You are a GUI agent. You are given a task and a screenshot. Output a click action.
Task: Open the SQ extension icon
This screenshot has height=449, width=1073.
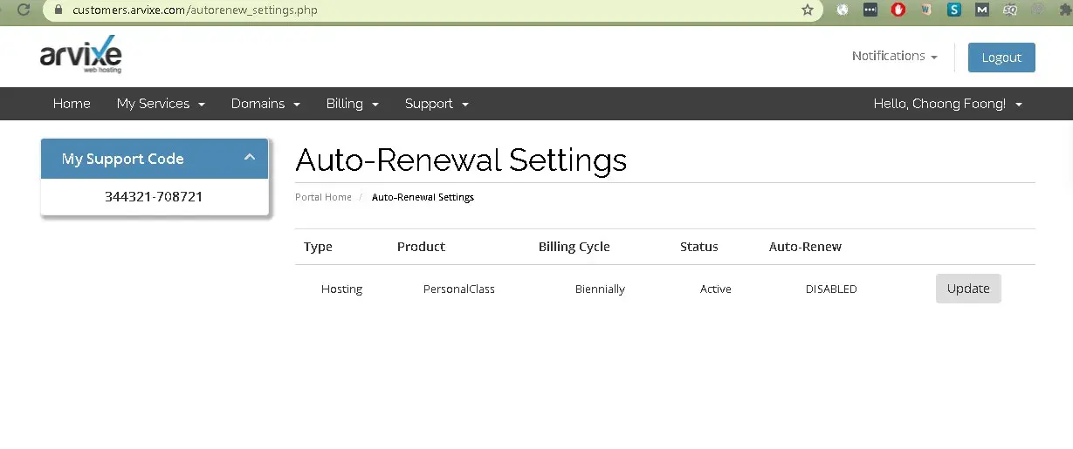point(1010,10)
